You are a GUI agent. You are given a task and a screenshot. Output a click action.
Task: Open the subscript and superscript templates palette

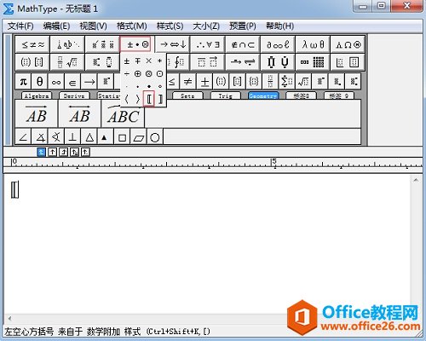[102, 61]
